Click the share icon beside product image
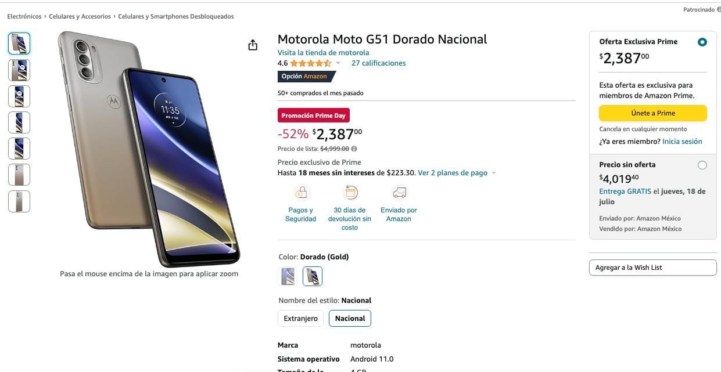The width and height of the screenshot is (721, 372). [253, 45]
